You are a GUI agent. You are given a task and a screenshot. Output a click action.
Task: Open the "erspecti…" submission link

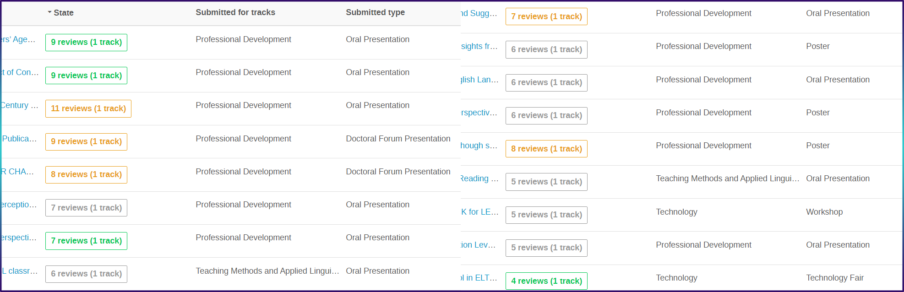click(19, 238)
